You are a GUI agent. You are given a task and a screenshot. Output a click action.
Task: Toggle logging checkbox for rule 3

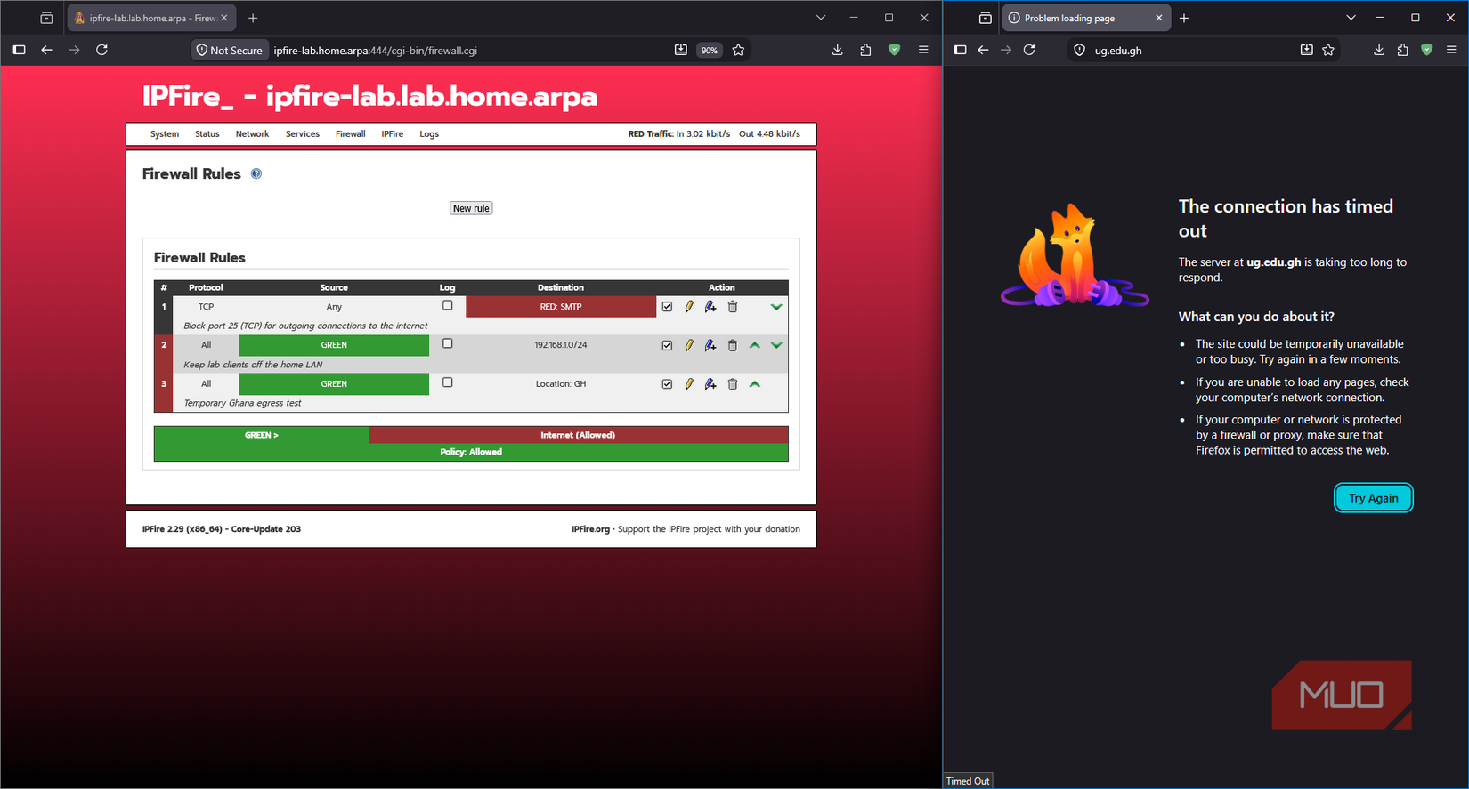point(448,382)
